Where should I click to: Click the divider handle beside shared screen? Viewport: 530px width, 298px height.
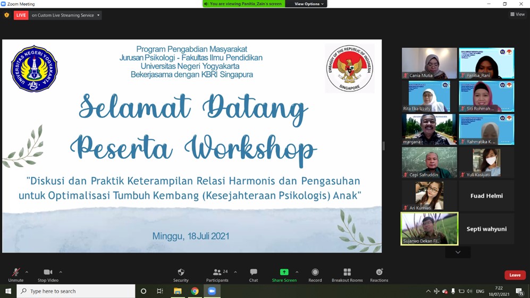383,146
